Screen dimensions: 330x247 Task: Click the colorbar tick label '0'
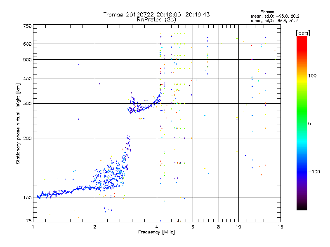(309, 124)
